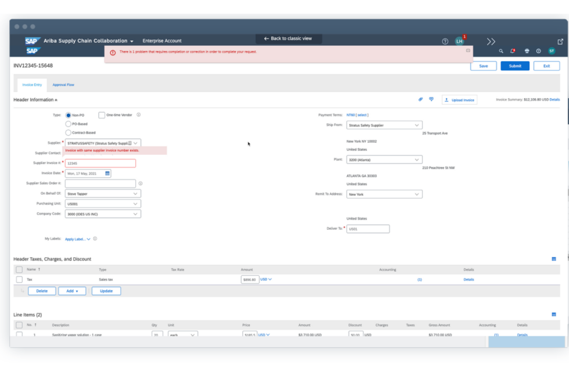Switch to the Invoice Entry tab
The image size is (569, 379).
point(32,85)
